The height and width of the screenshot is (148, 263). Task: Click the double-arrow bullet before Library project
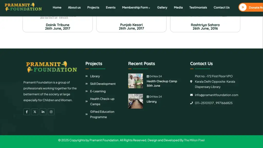(x=87, y=76)
